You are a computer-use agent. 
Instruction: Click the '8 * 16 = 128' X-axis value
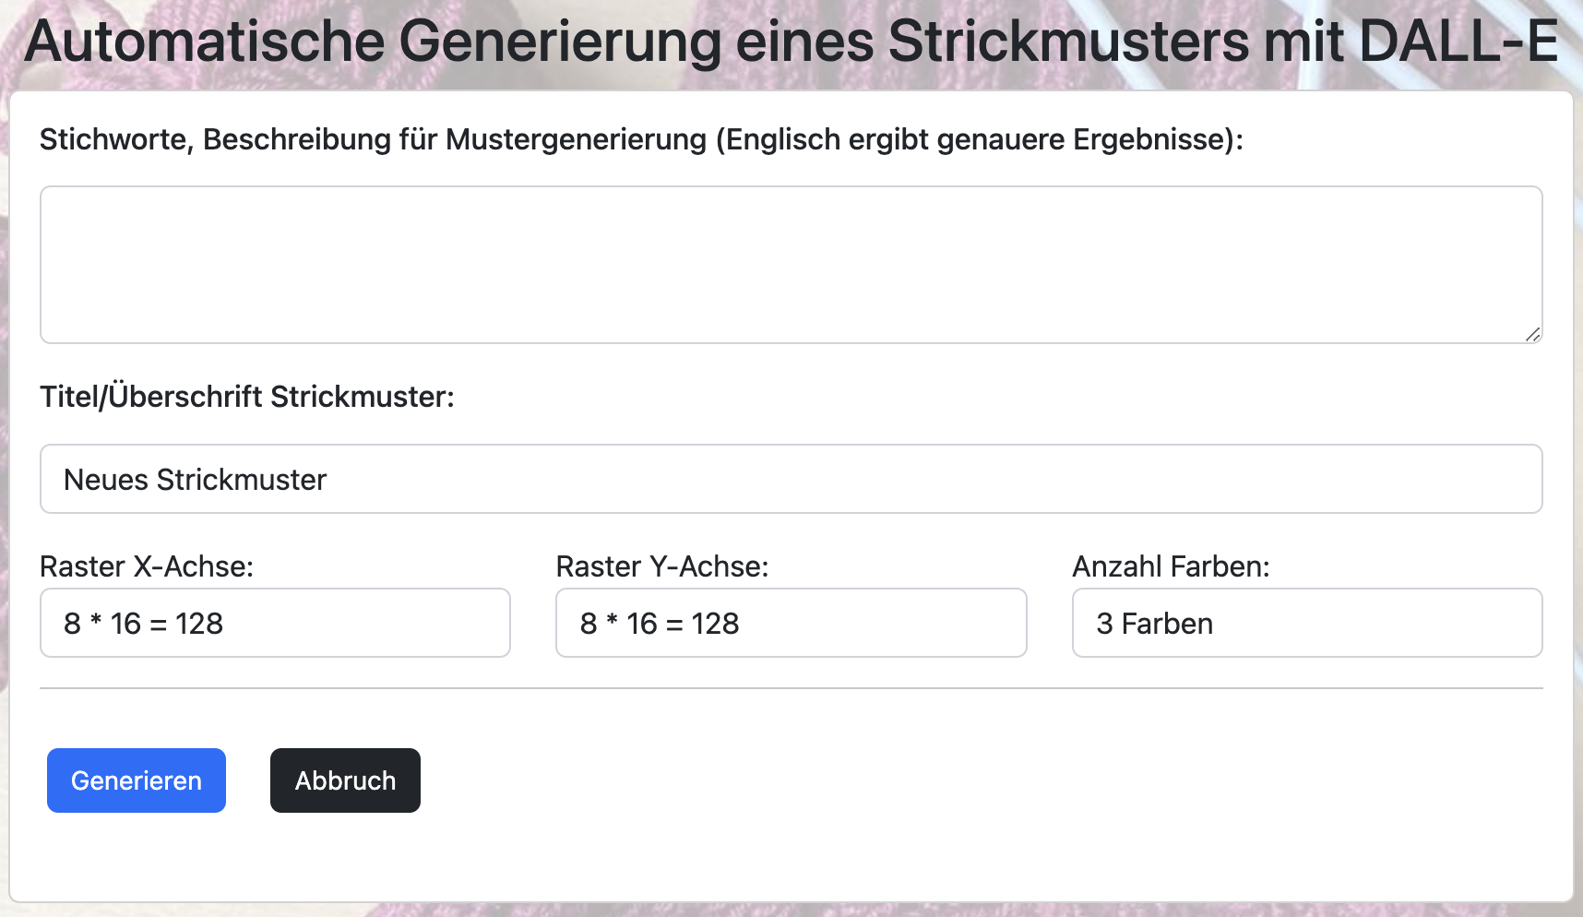click(x=143, y=624)
